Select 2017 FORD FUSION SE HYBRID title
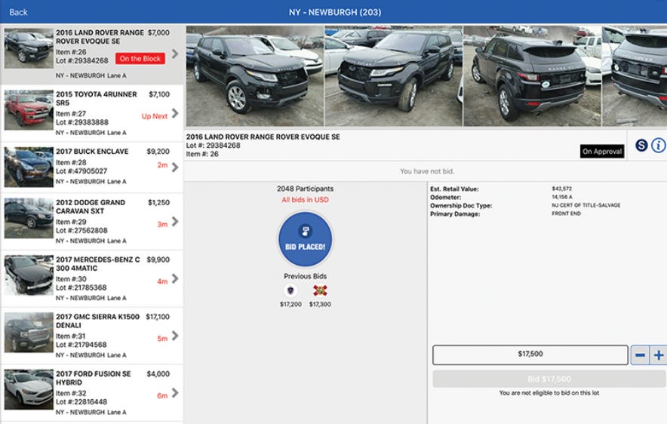The width and height of the screenshot is (667, 424). pyautogui.click(x=94, y=378)
